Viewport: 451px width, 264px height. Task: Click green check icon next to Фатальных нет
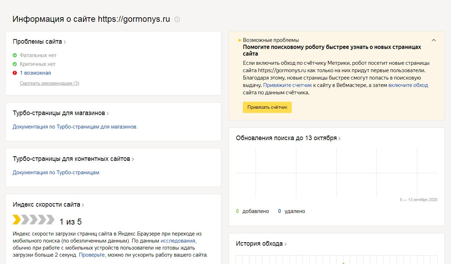[x=15, y=55]
